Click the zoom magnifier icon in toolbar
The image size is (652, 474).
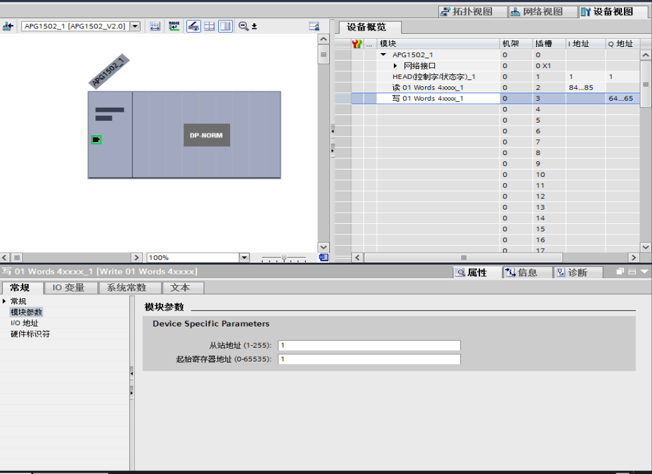244,26
